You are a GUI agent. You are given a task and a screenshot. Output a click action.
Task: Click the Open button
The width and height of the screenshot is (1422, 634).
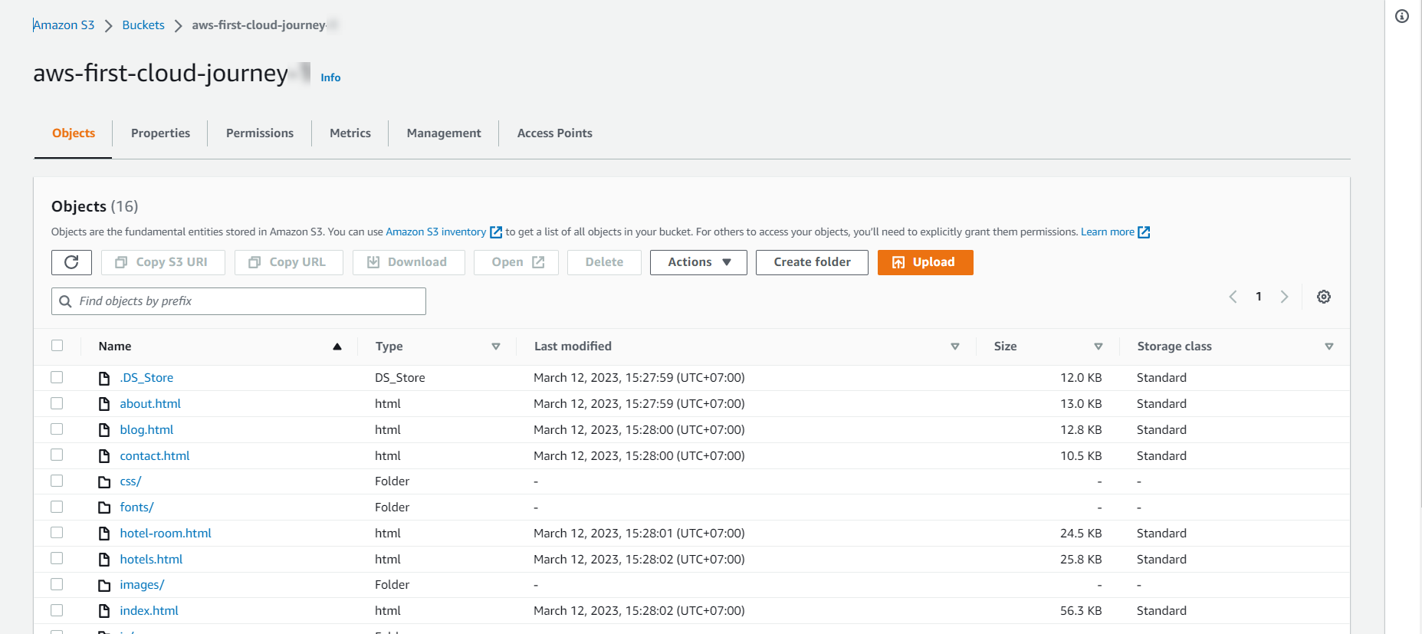pos(516,262)
